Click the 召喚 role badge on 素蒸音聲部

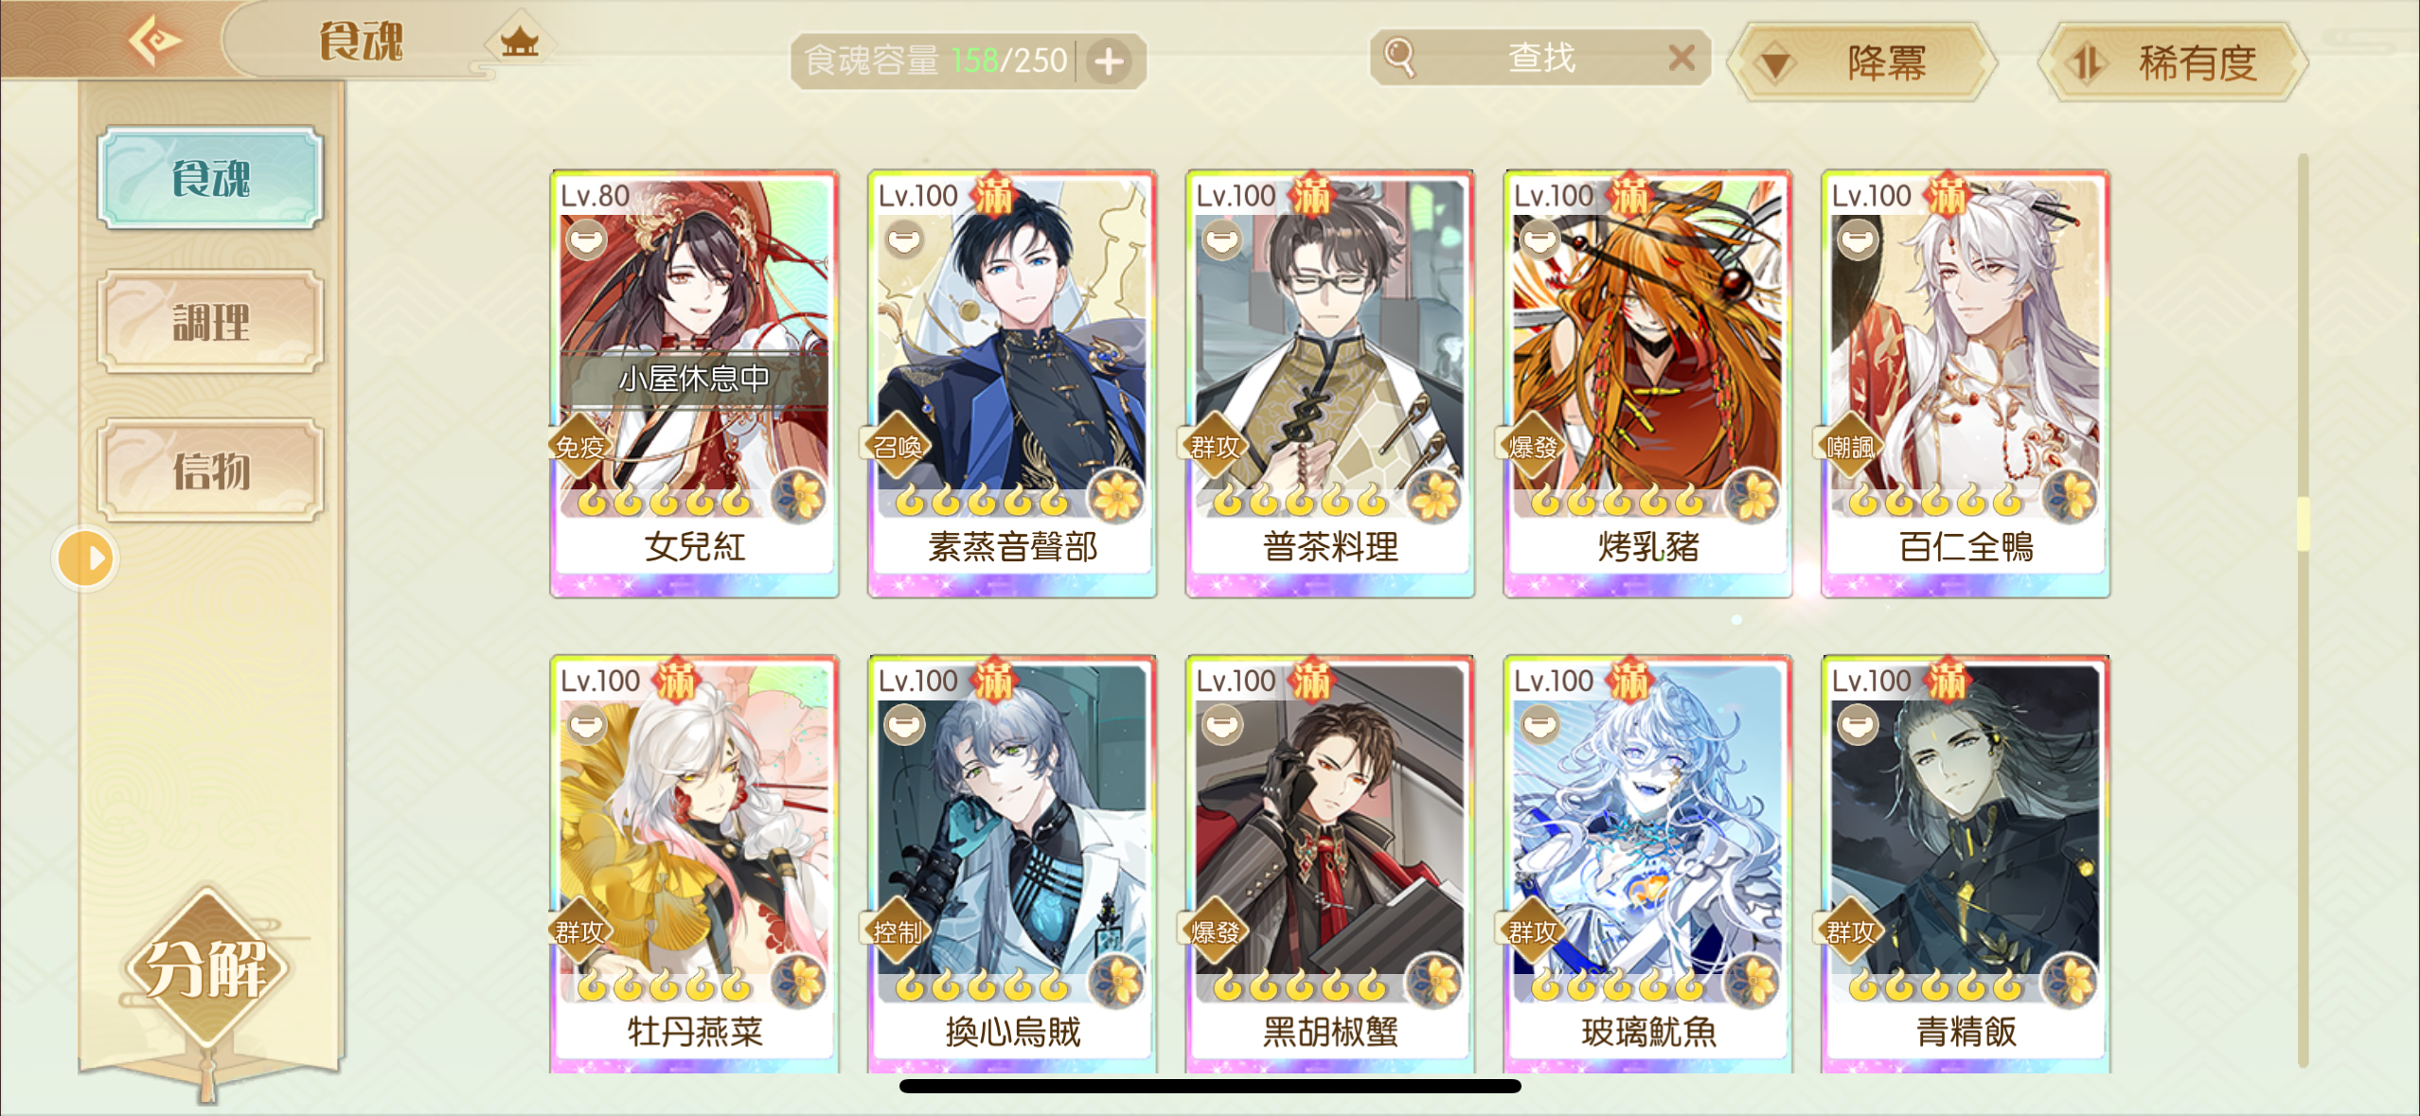tap(896, 447)
